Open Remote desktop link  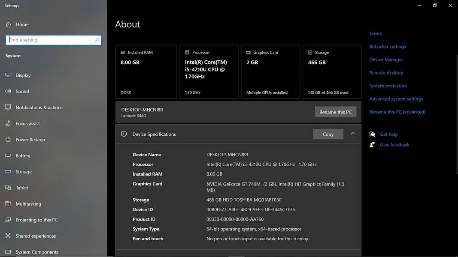pos(386,72)
